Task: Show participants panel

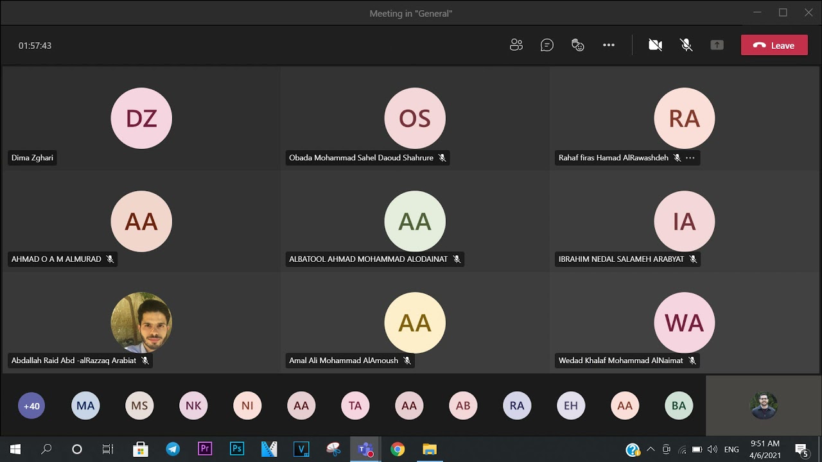Action: [516, 45]
